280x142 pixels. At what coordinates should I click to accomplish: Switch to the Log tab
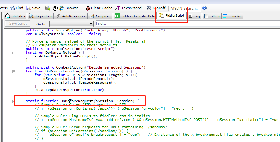tap(194, 16)
